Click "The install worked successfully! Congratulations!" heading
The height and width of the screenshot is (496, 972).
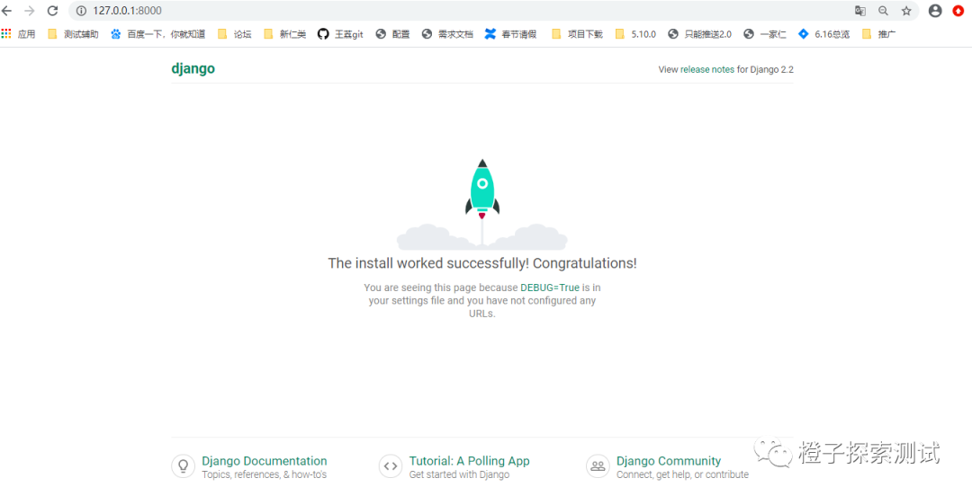click(x=482, y=263)
